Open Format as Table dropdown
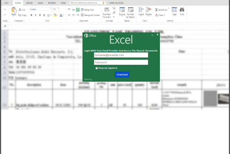This screenshot has height=154, width=230. coord(131,13)
